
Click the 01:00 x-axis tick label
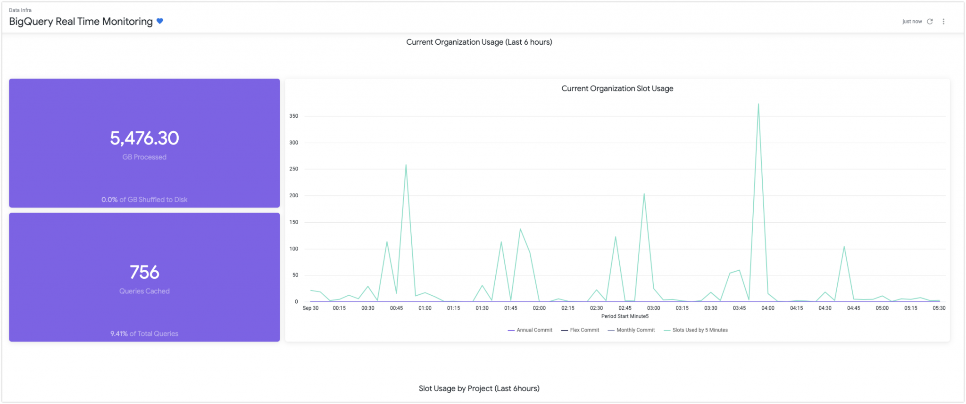[x=425, y=308]
